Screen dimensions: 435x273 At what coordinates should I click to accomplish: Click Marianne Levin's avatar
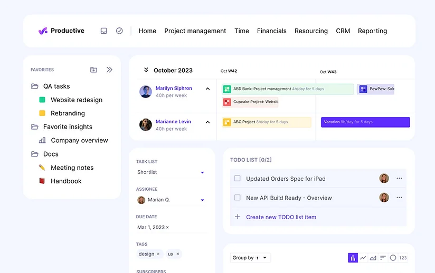[x=146, y=125]
